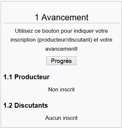Click the "1.1" section number
This screenshot has height=128, width=122.
pos(8,77)
